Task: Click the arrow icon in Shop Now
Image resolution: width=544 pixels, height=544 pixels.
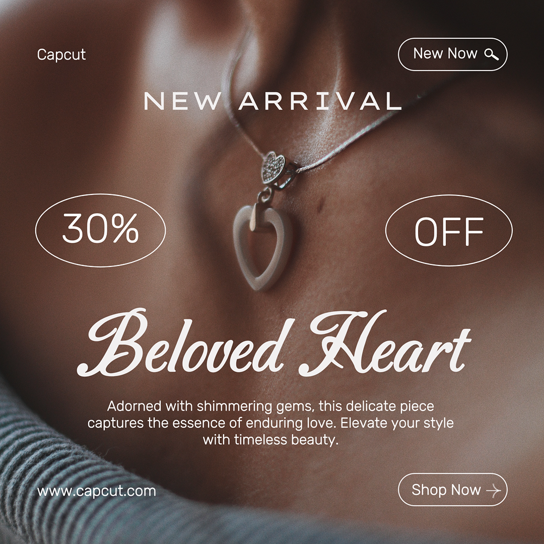Action: (493, 490)
